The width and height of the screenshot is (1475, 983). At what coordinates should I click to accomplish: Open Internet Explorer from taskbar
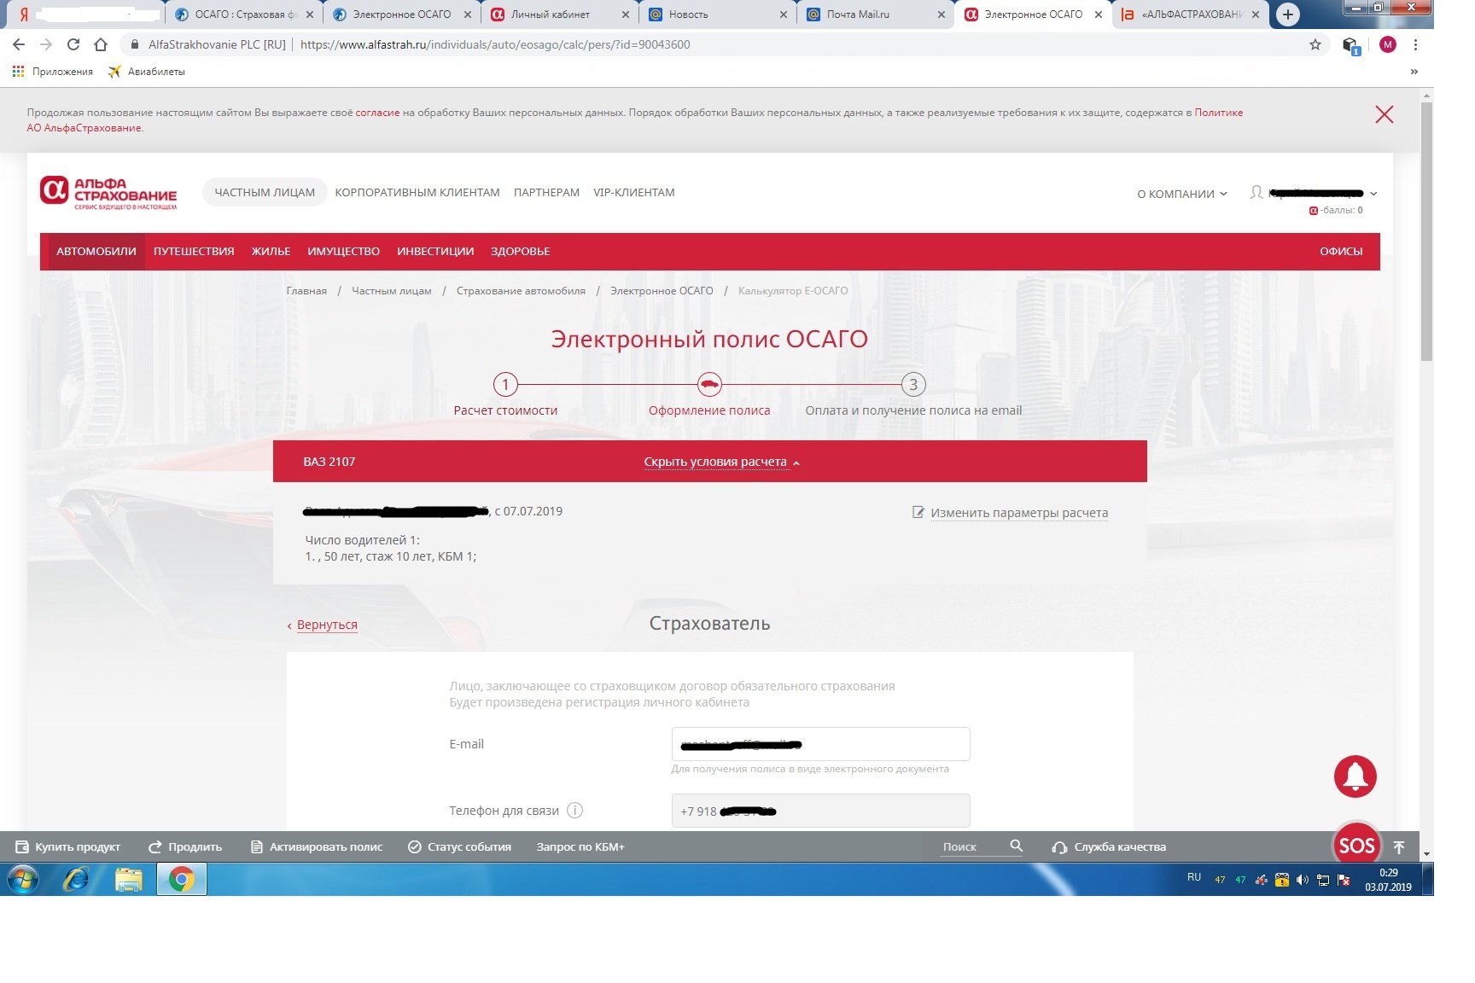coord(76,879)
